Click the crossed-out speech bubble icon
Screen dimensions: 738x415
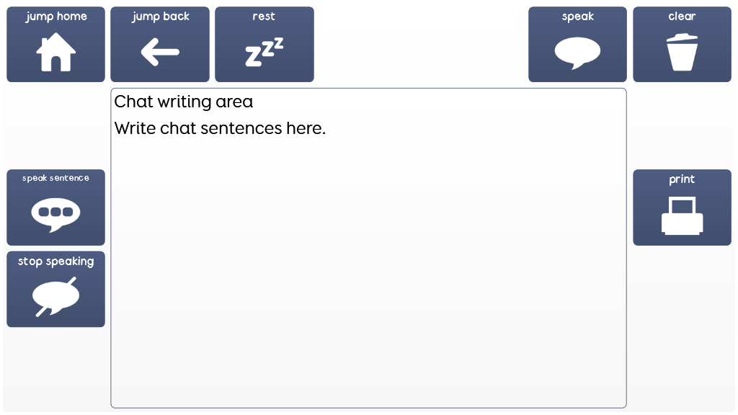point(55,296)
